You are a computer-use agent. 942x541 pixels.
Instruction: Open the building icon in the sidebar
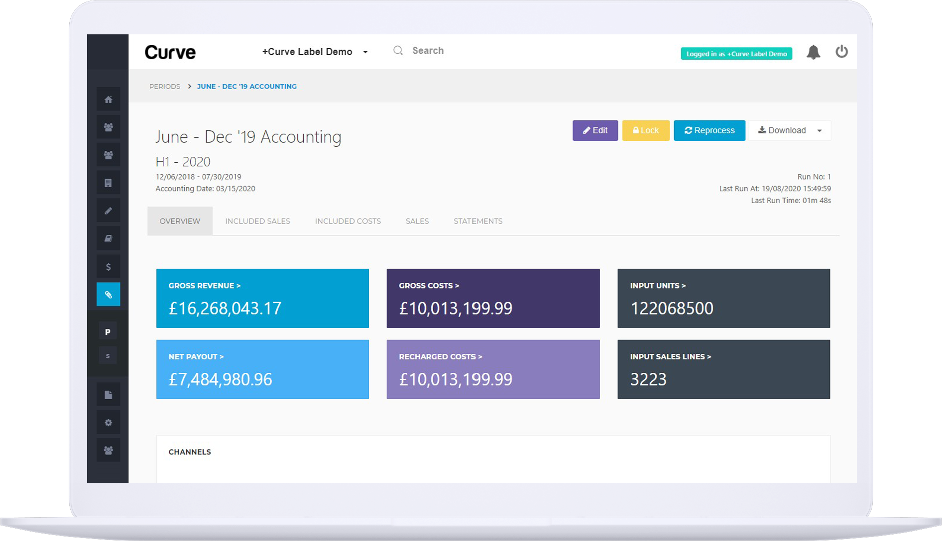[x=108, y=183]
